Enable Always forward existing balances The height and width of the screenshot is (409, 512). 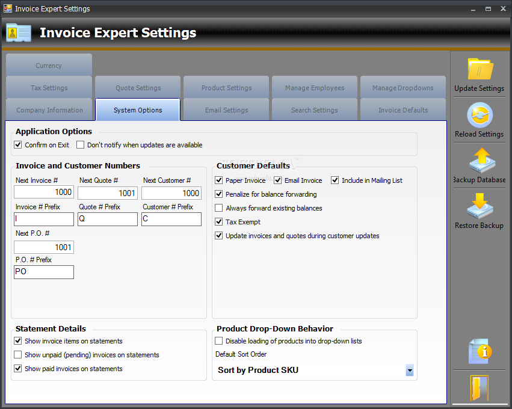[x=219, y=208]
